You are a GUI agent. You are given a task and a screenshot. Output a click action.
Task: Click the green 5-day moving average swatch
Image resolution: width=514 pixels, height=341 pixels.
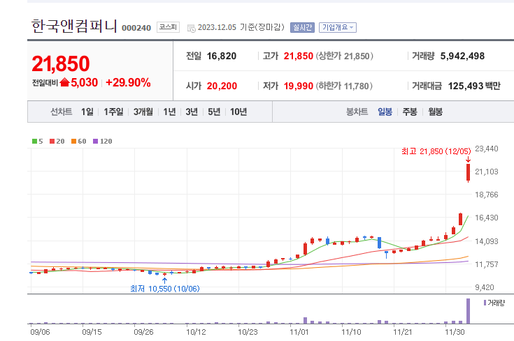coord(34,142)
